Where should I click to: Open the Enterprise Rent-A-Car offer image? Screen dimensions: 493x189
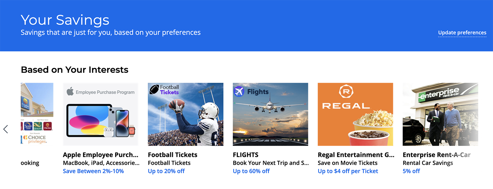click(440, 114)
